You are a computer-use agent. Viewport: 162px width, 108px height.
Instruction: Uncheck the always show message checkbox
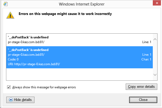9,87
